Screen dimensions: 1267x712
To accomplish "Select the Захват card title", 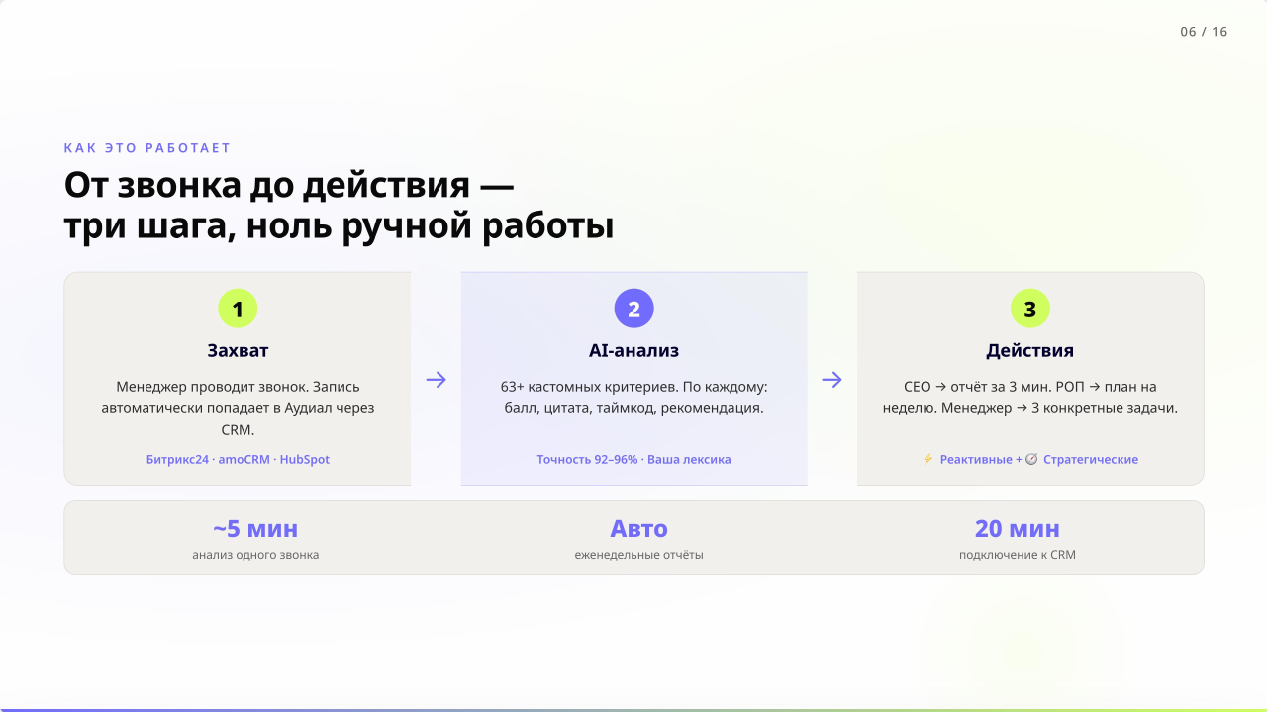I will tap(238, 350).
